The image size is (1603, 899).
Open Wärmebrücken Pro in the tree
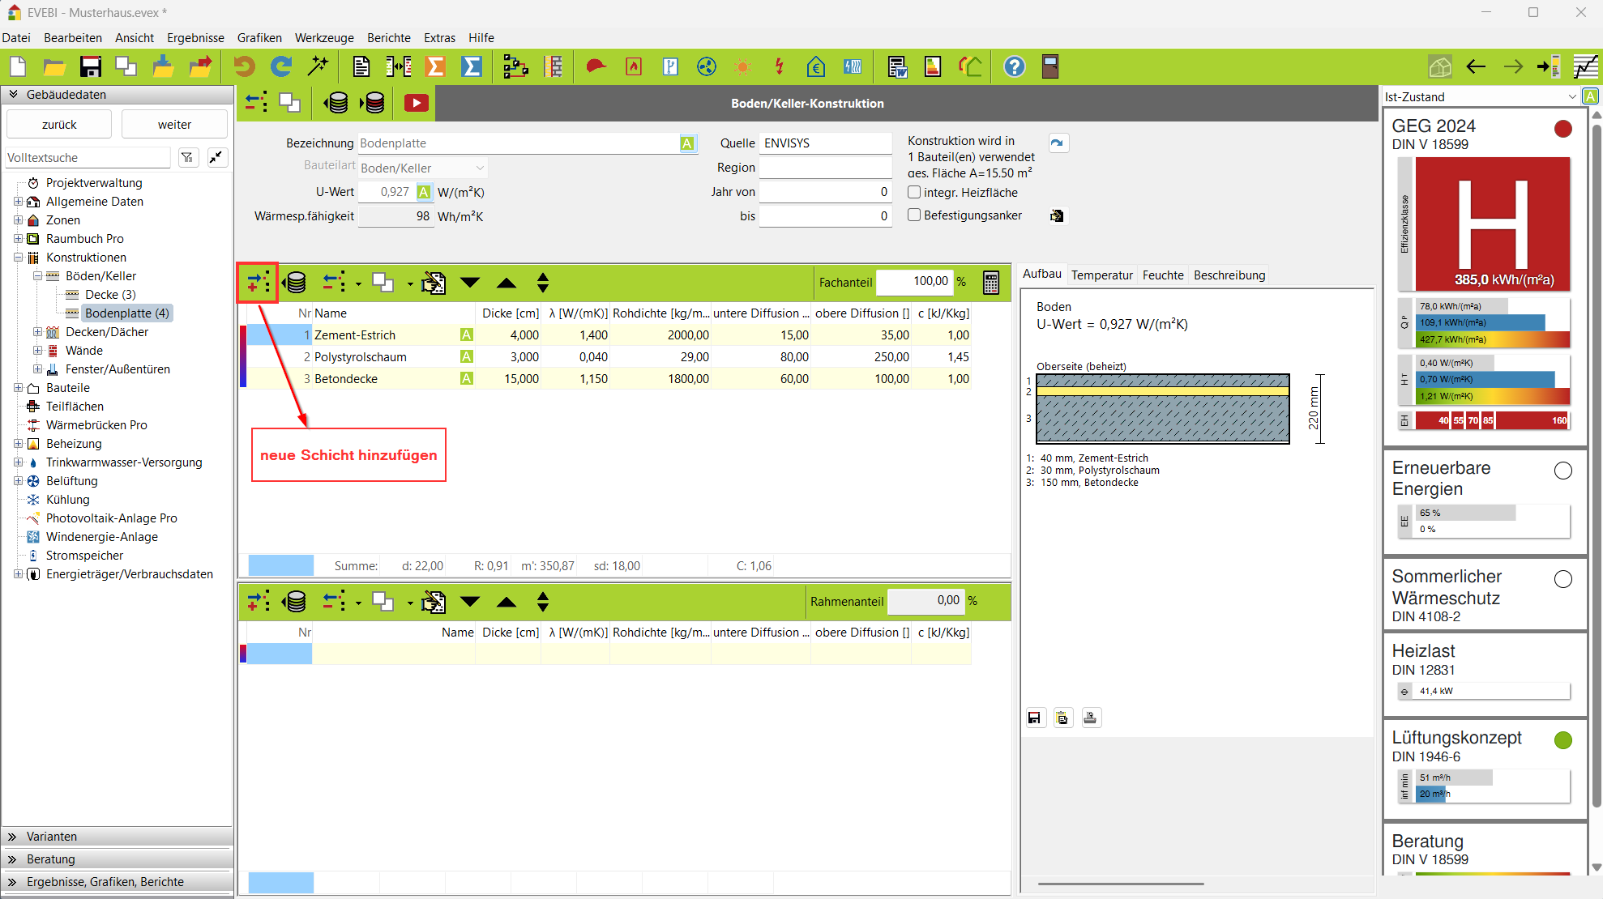(96, 425)
